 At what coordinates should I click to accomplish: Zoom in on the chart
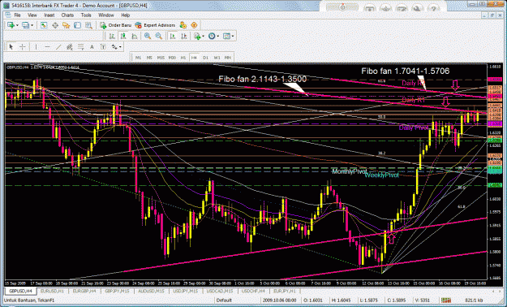[x=148, y=37]
